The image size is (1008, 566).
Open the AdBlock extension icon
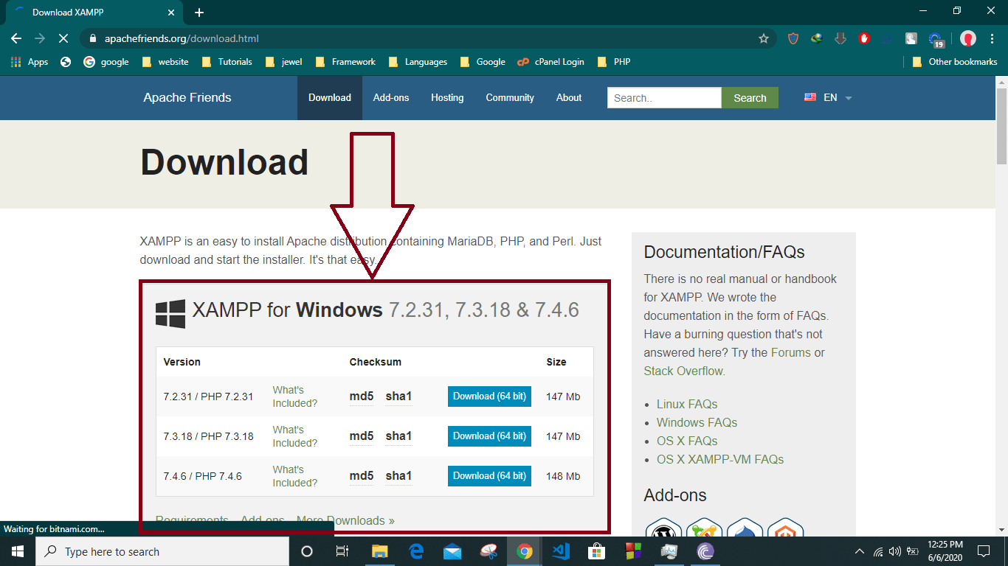click(x=864, y=38)
